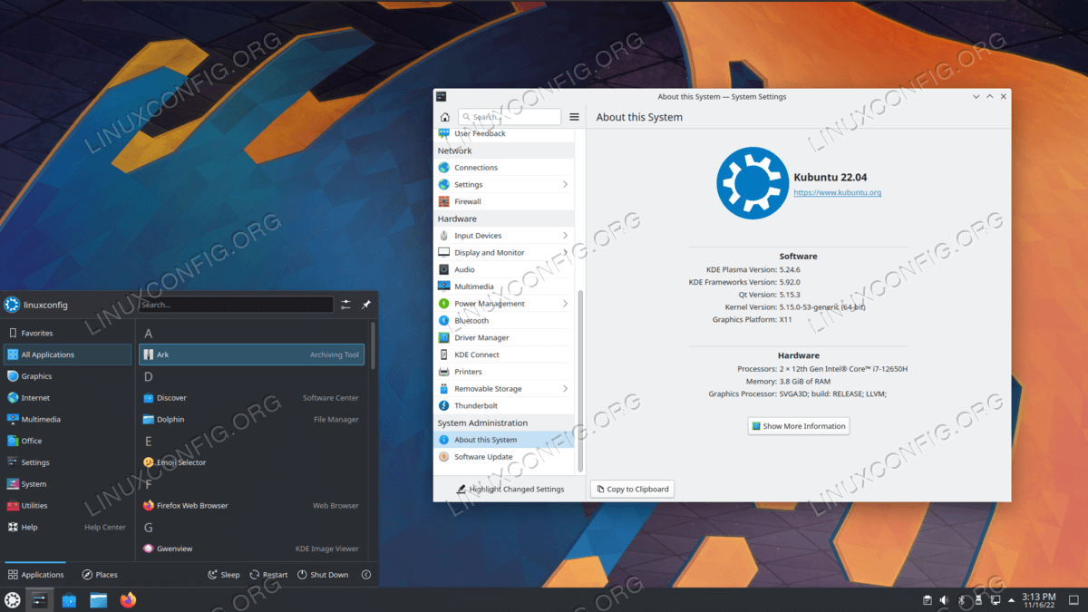Select Favorites category in launcher
Viewport: 1088px width, 612px height.
coord(68,333)
